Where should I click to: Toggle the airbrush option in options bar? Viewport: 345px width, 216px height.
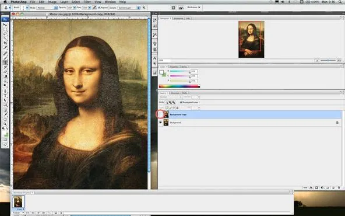[94, 8]
